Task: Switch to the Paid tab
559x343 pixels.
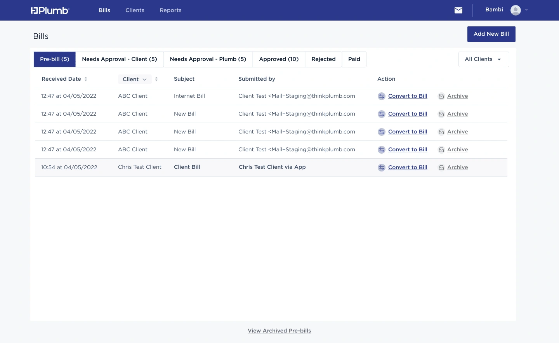Action: tap(354, 59)
